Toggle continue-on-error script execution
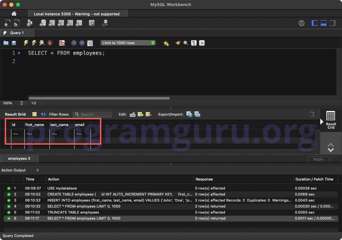 [x=62, y=43]
